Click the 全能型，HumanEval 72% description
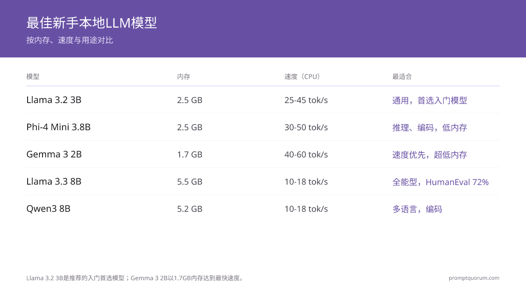This screenshot has height=296, width=526. tap(441, 182)
